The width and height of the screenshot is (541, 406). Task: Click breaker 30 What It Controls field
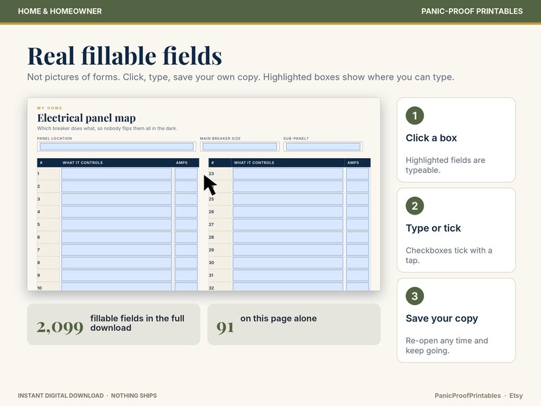tap(288, 262)
